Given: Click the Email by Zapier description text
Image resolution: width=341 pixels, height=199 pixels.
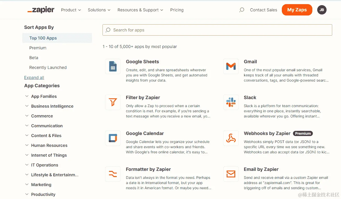Looking at the screenshot, I should 286,183.
